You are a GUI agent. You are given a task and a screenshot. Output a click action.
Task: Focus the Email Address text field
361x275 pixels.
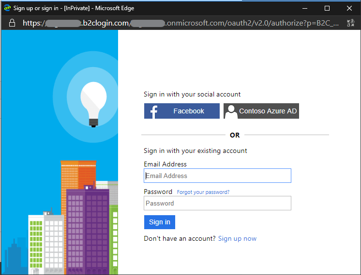pos(217,176)
